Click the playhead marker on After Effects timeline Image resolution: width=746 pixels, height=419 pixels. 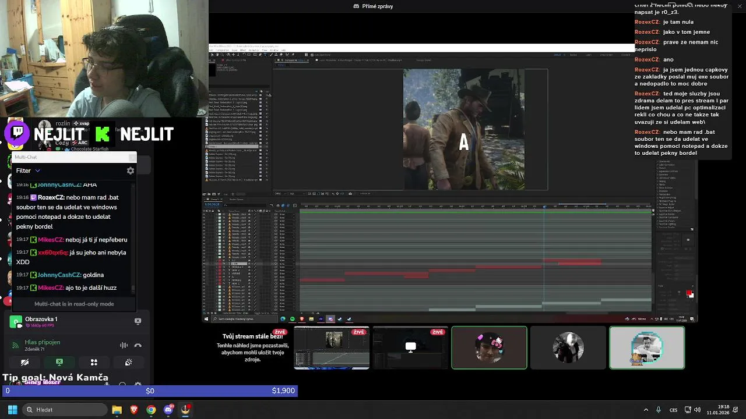[544, 207]
